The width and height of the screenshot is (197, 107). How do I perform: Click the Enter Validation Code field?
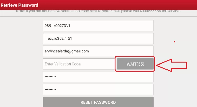[79, 64]
